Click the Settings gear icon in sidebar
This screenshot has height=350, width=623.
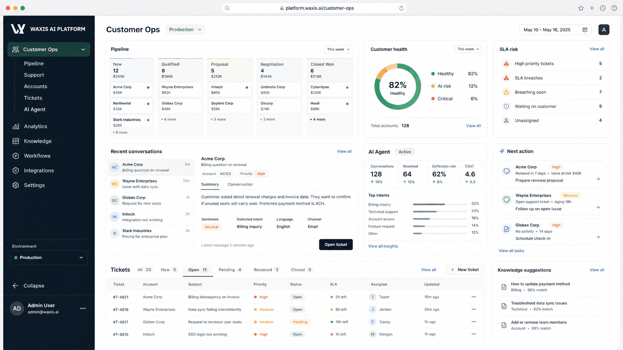coord(16,185)
